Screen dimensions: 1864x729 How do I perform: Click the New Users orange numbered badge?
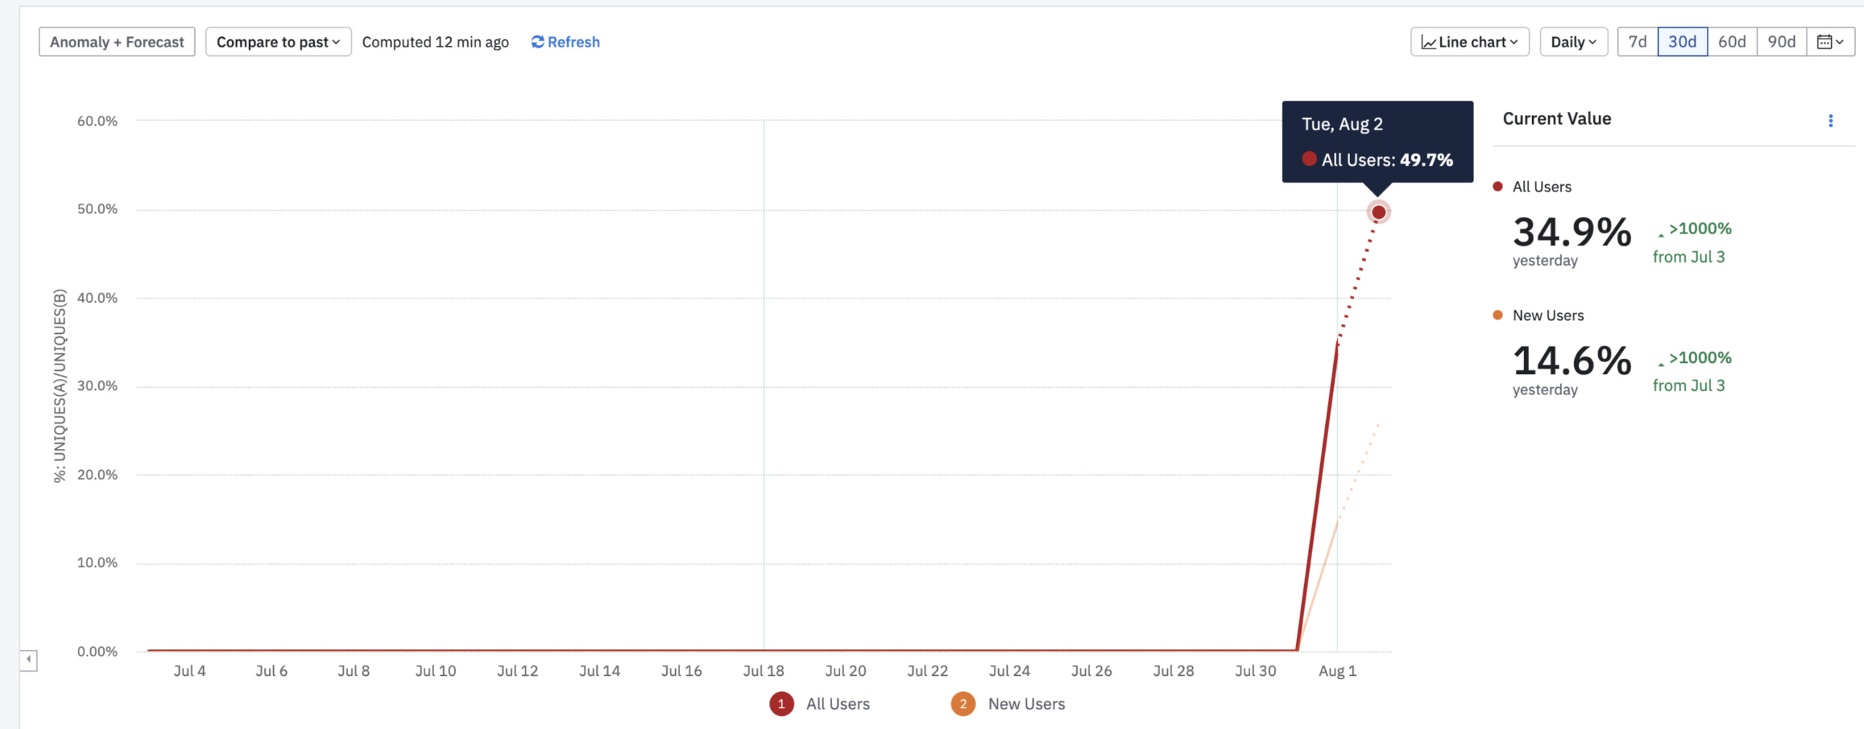point(963,704)
